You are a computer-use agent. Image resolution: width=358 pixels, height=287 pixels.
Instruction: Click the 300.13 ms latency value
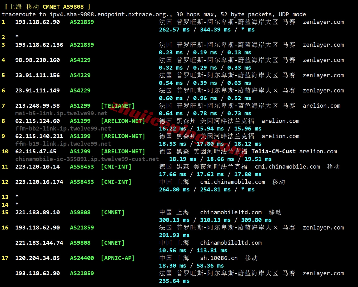click(174, 220)
